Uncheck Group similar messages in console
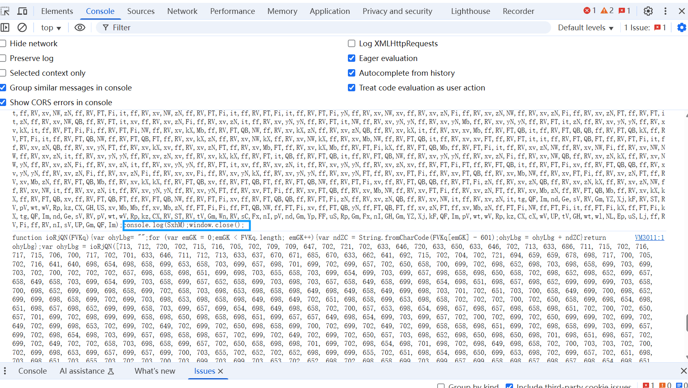688x388 pixels. (x=3, y=88)
